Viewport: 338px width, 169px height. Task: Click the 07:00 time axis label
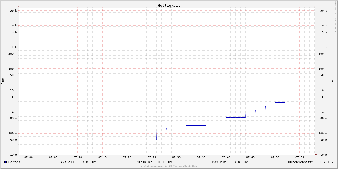point(28,157)
